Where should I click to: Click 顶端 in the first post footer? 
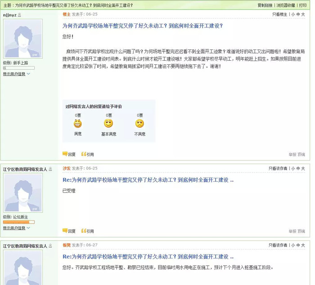tap(301, 154)
